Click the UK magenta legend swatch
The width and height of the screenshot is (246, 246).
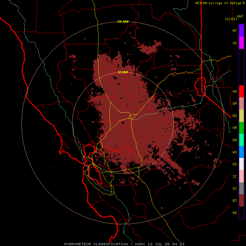pos(241,43)
